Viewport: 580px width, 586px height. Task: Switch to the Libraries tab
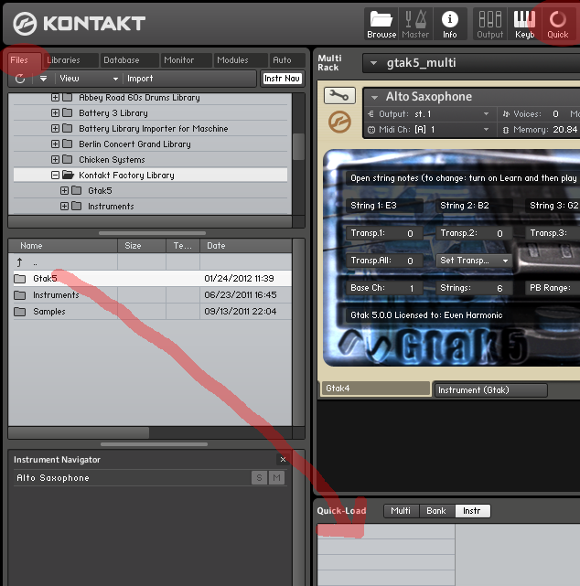coord(64,60)
